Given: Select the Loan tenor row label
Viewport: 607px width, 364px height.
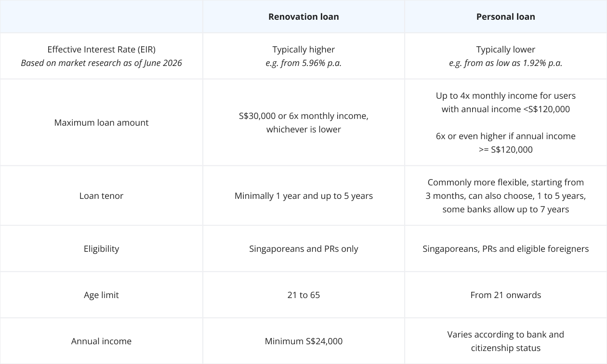Looking at the screenshot, I should [101, 195].
